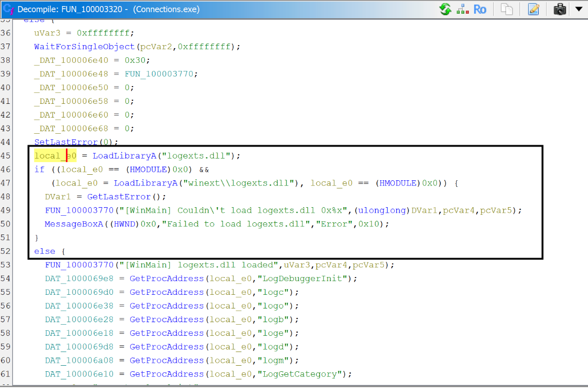Screen dimensions: 588x388
Task: Select the highlighted local_e0 on line 45
Action: 55,156
